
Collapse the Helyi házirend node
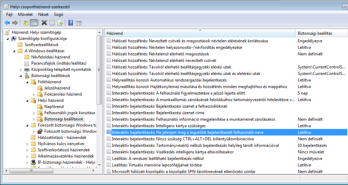[x=27, y=101]
